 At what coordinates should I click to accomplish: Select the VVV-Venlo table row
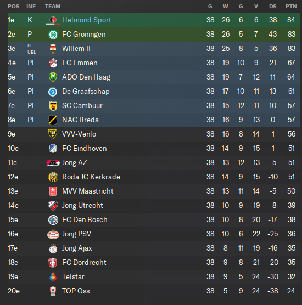tap(154, 134)
